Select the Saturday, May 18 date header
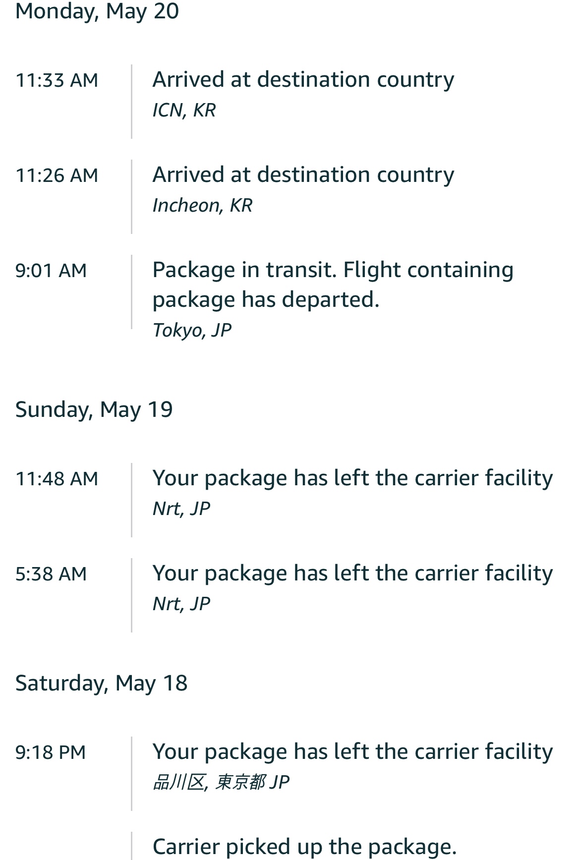The image size is (580, 860). [102, 683]
